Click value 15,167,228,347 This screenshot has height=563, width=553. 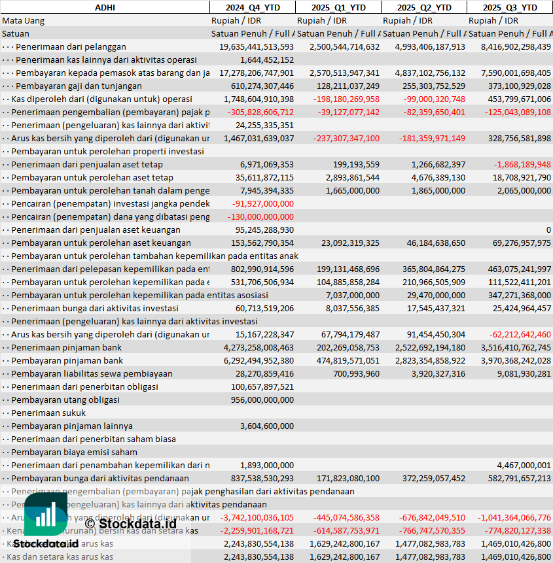(x=264, y=335)
